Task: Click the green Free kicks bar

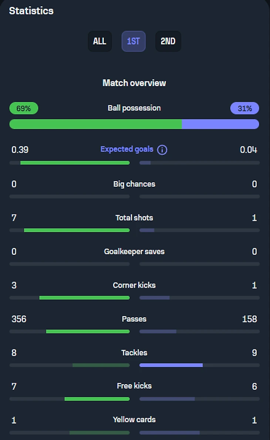Action: click(x=97, y=399)
